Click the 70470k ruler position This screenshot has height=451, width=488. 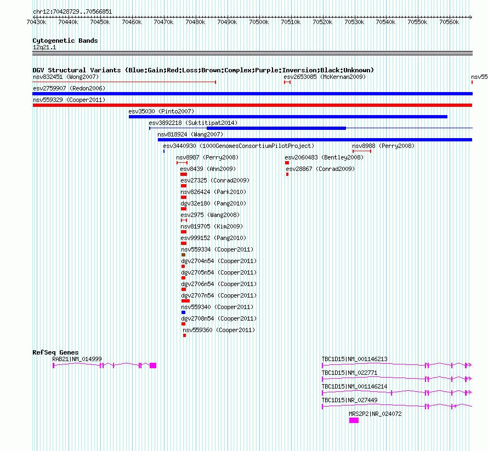coord(163,22)
